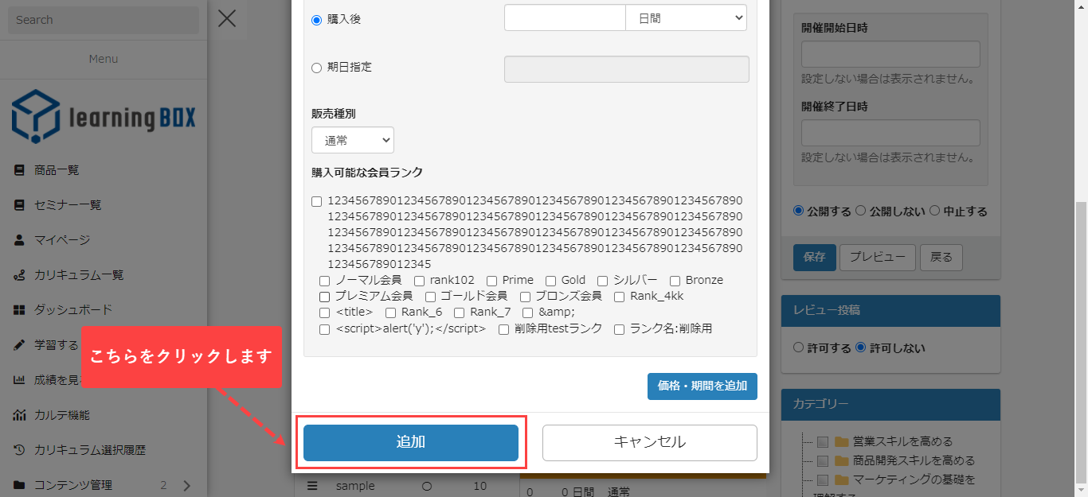Click the 価格・期間を追加 button
The height and width of the screenshot is (497, 1088).
pos(702,386)
